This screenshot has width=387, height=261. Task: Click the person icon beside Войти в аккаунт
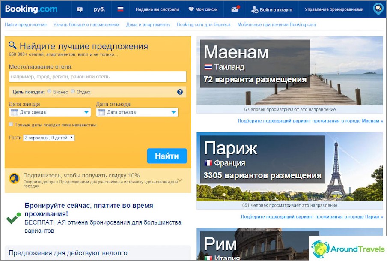pos(254,9)
